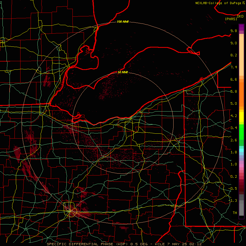The image size is (246, 246).
Task: Click the TH threshold legend label
Action: [x=235, y=213]
